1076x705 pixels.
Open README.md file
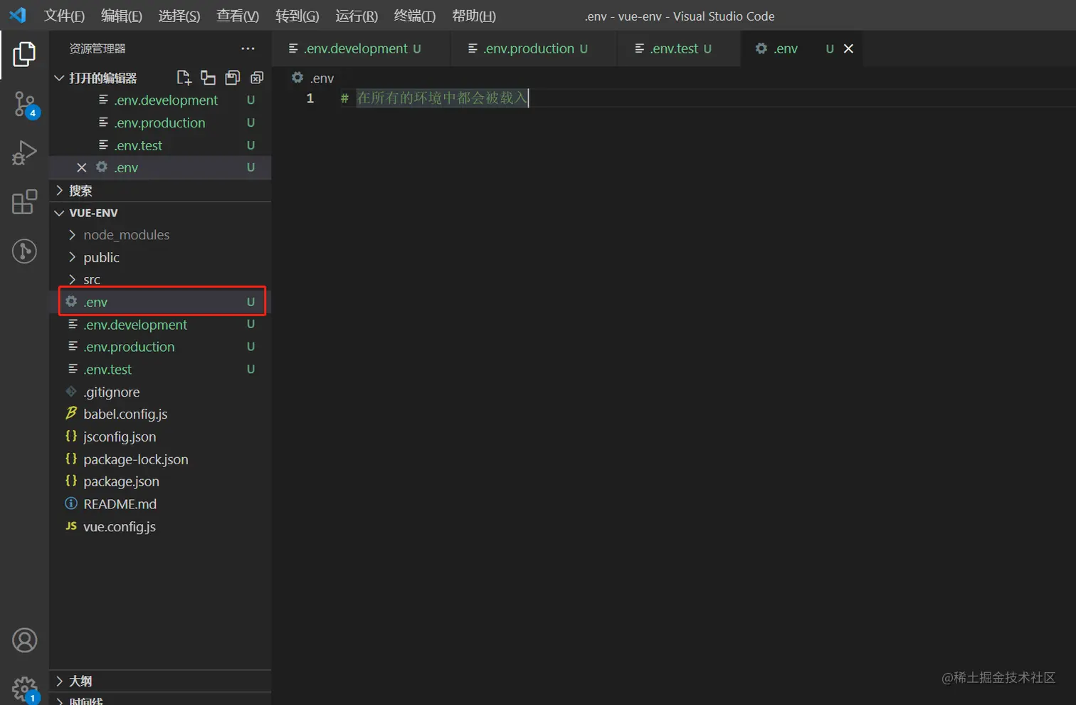pos(161,503)
